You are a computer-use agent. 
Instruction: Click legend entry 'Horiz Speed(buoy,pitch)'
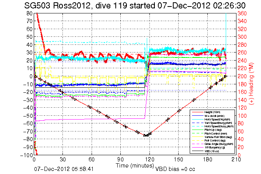(219, 126)
